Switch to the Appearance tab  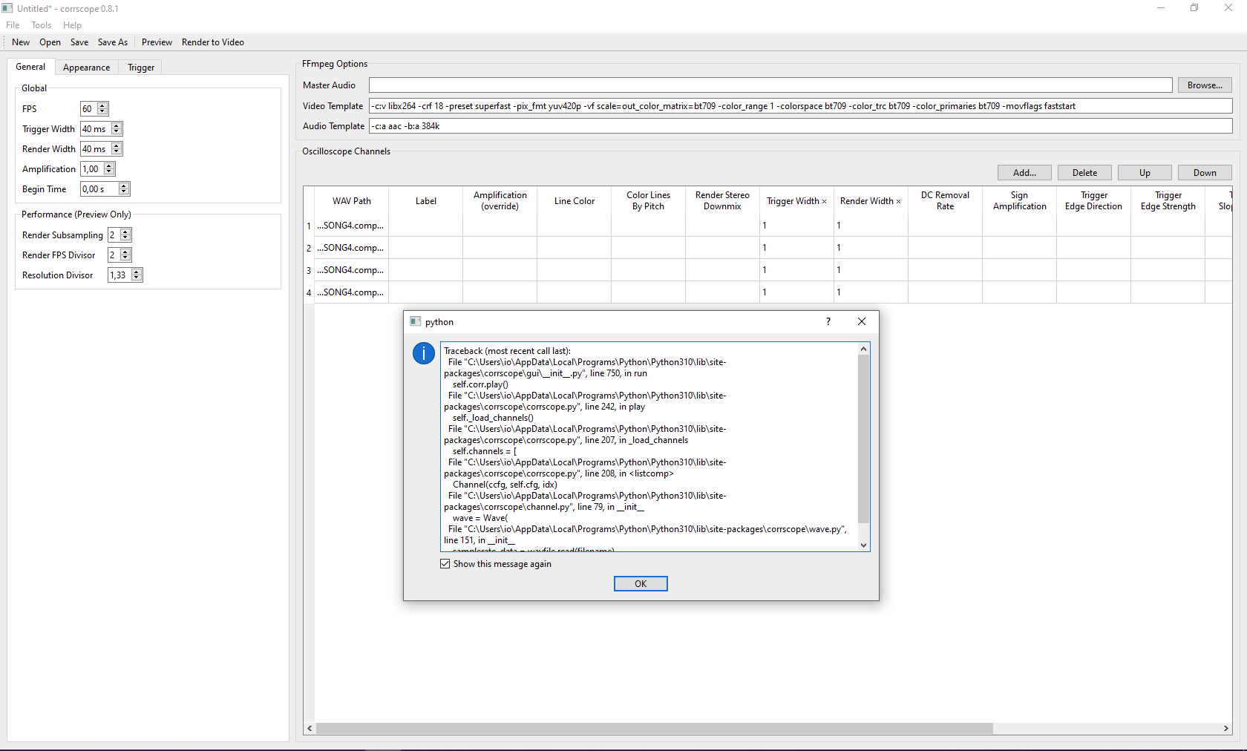[86, 67]
